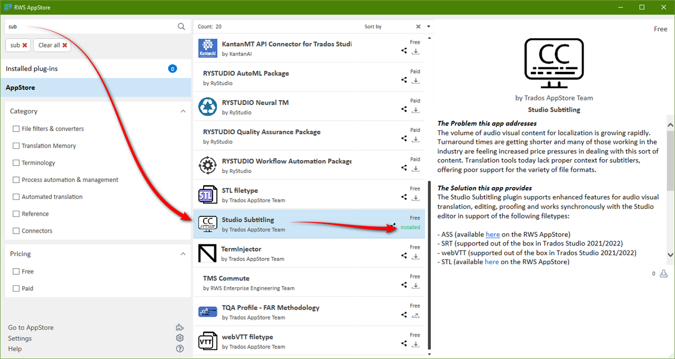675x359 pixels.
Task: Open Settings via the gear icon
Action: [x=179, y=338]
